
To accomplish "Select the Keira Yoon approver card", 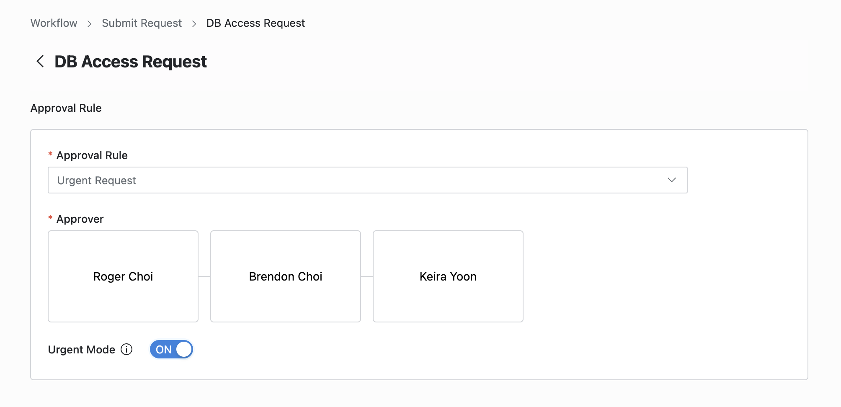I will coord(448,276).
